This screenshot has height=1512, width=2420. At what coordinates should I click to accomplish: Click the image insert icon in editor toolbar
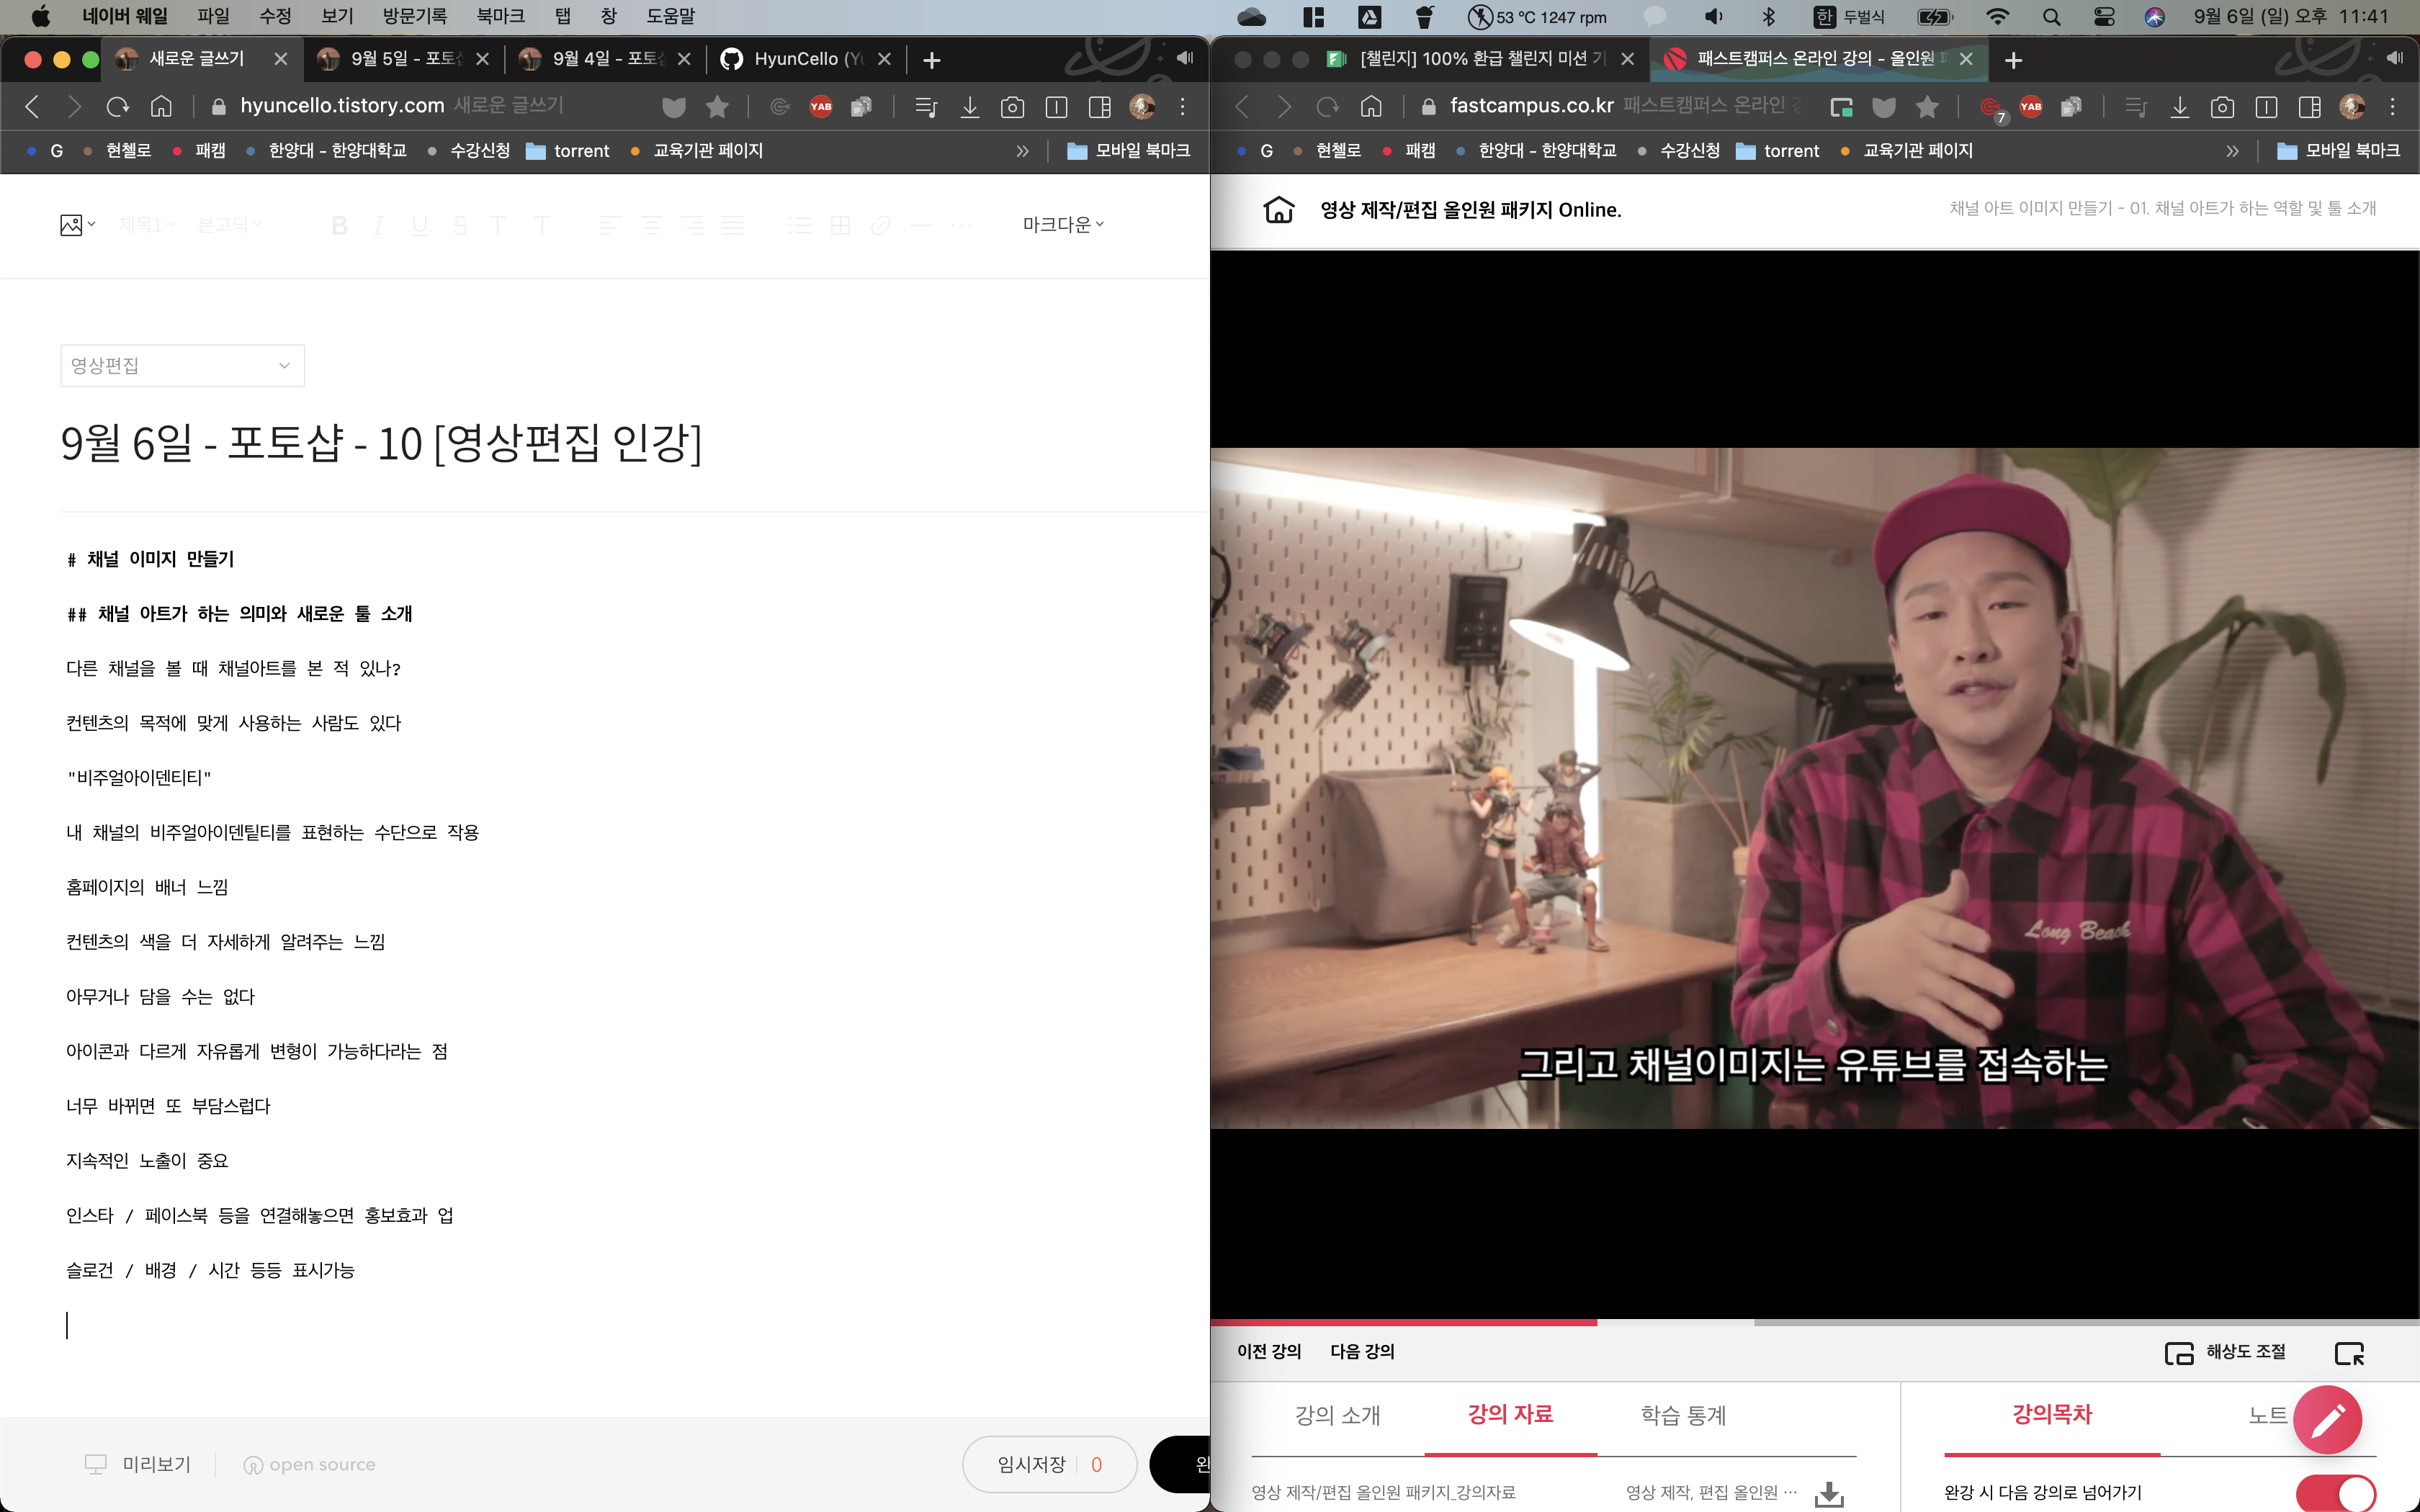71,225
